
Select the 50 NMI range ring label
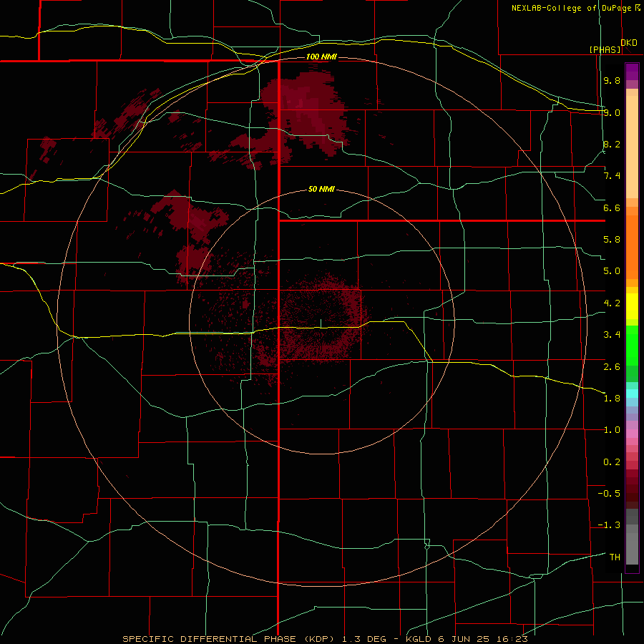(x=321, y=189)
